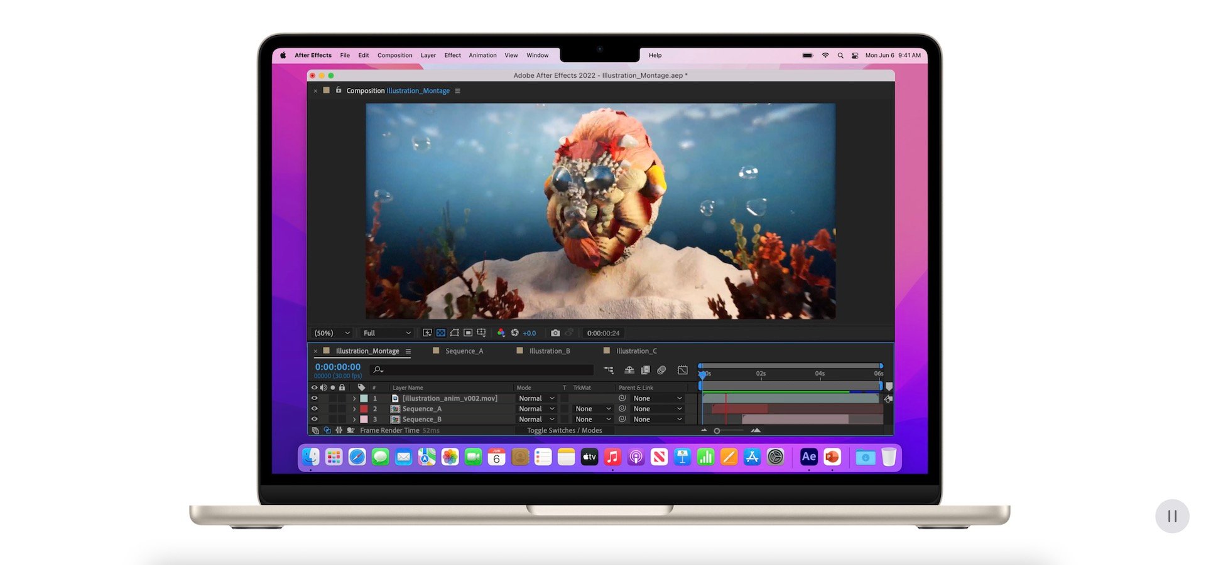Take snapshot with the camera icon

point(555,333)
